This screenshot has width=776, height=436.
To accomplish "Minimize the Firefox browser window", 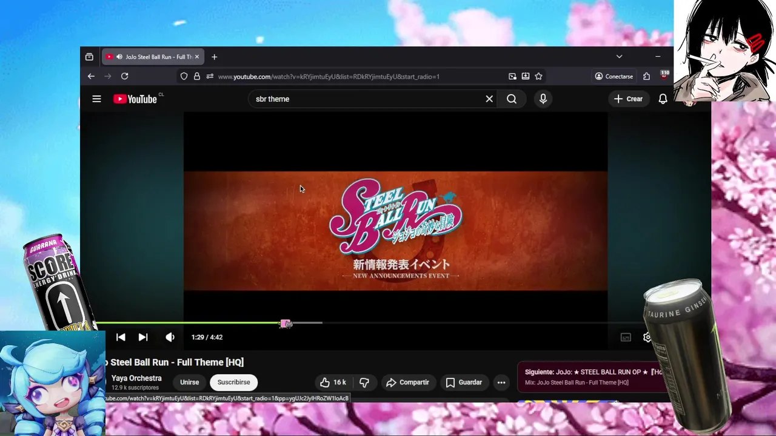I will [x=658, y=56].
